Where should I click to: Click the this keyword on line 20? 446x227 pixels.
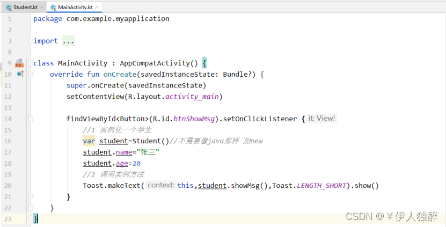tap(186, 186)
